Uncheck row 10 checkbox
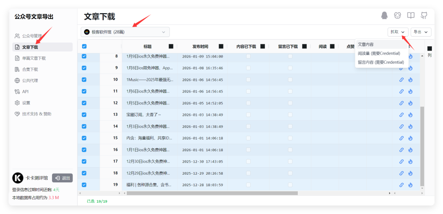Viewport: 443px width, 214px height. click(x=84, y=80)
